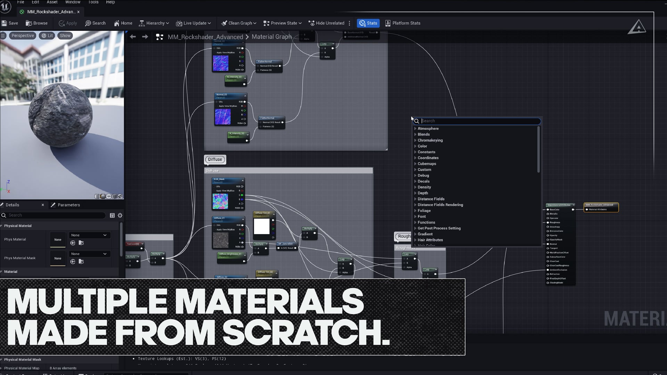Viewport: 667px width, 375px height.
Task: Click MM_Rockshader_Advanced in the breadcrumb
Action: pyautogui.click(x=205, y=37)
